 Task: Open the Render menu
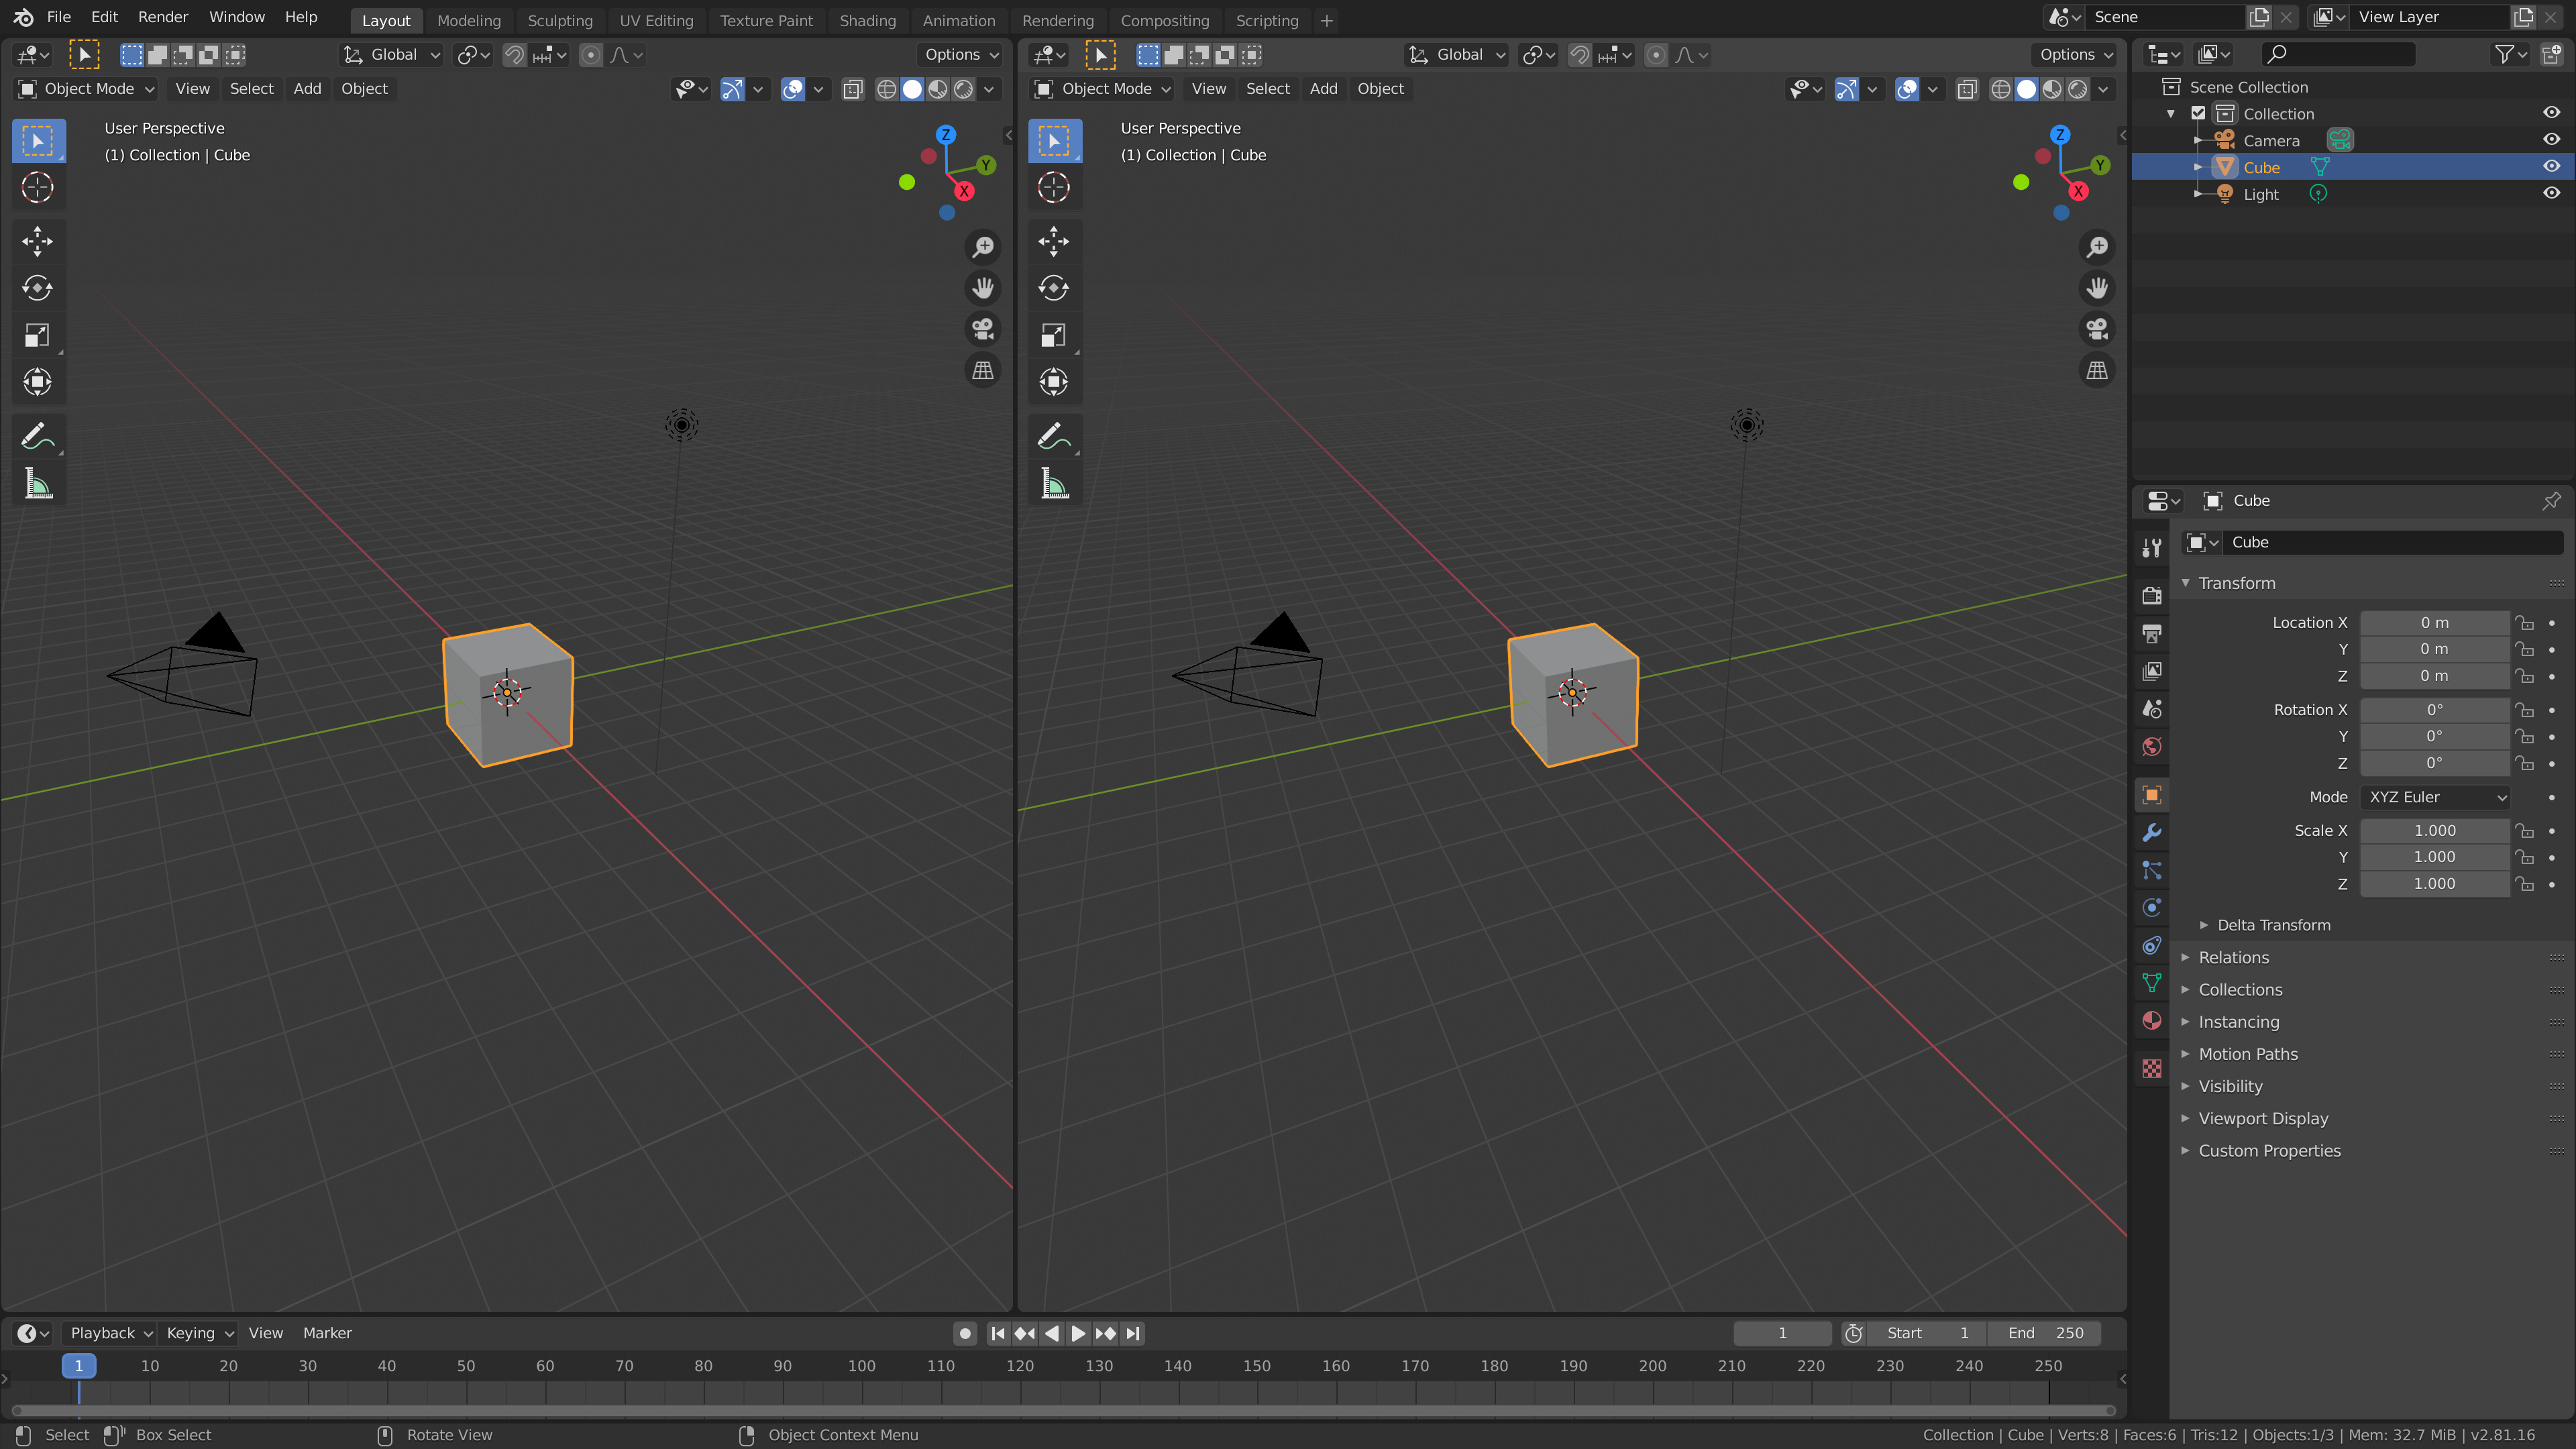point(163,17)
